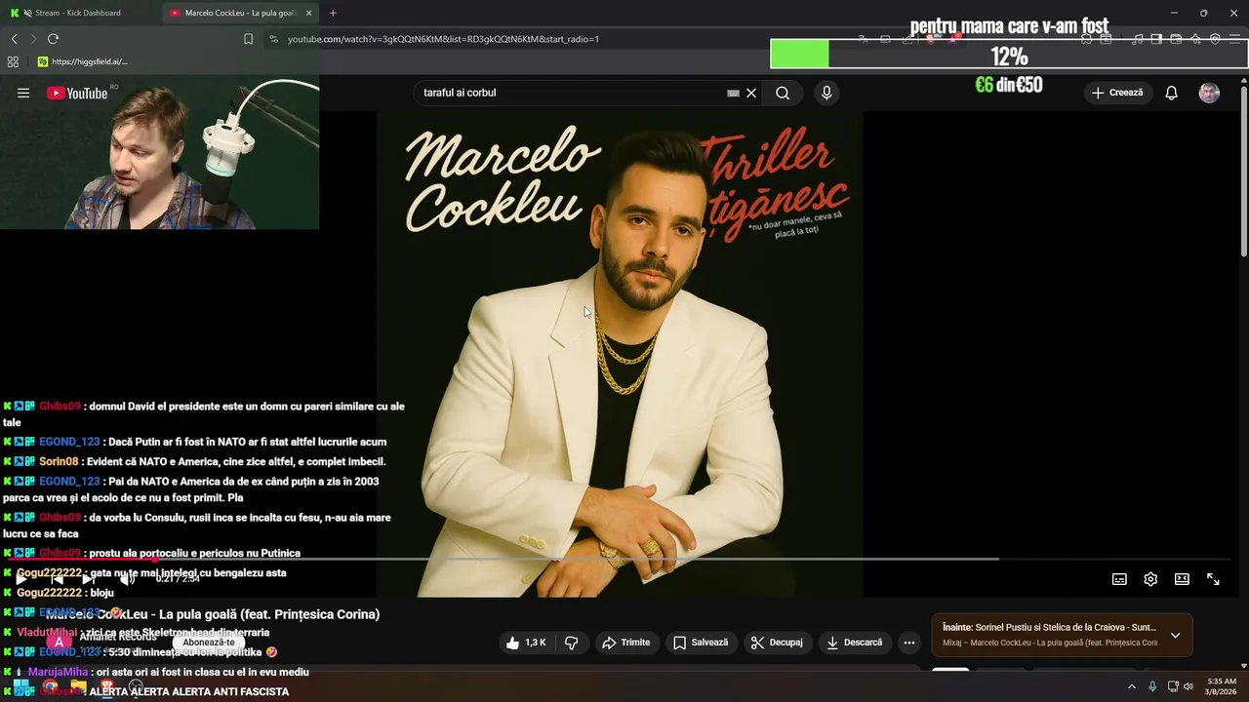Open the on-screen keyboard icon in search box

click(733, 93)
